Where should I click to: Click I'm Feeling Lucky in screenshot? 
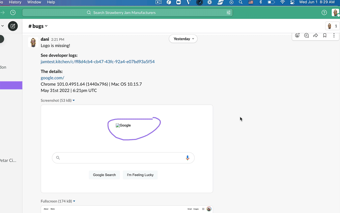point(140,175)
